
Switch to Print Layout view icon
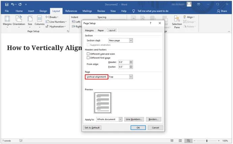click(180, 141)
